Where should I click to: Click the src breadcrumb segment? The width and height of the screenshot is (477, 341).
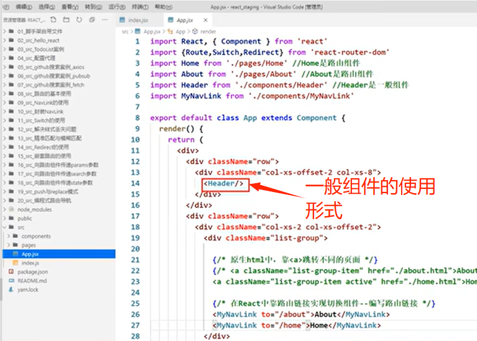pyautogui.click(x=125, y=32)
